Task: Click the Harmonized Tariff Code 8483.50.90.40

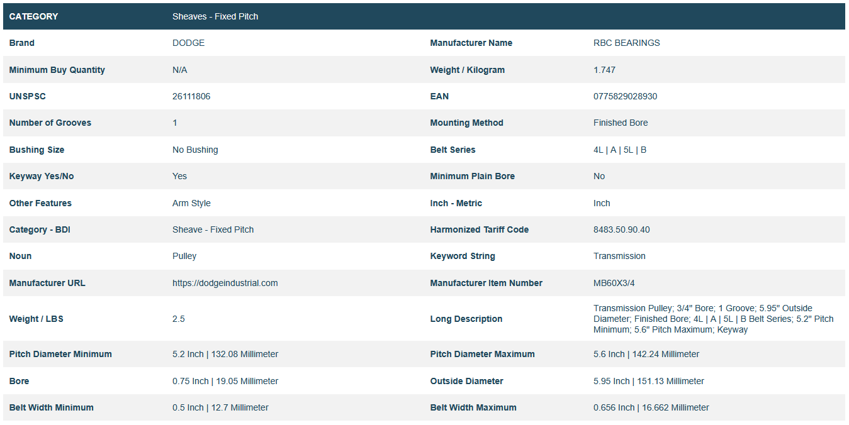Action: [x=621, y=229]
